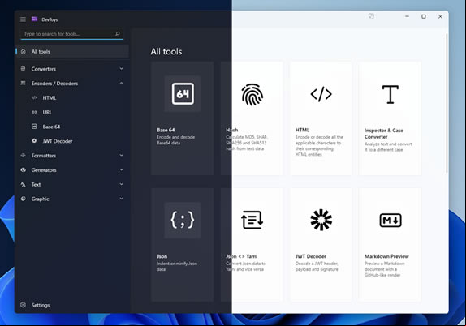Open the HTML tile title
Viewport: 466px width, 326px height.
click(x=302, y=130)
